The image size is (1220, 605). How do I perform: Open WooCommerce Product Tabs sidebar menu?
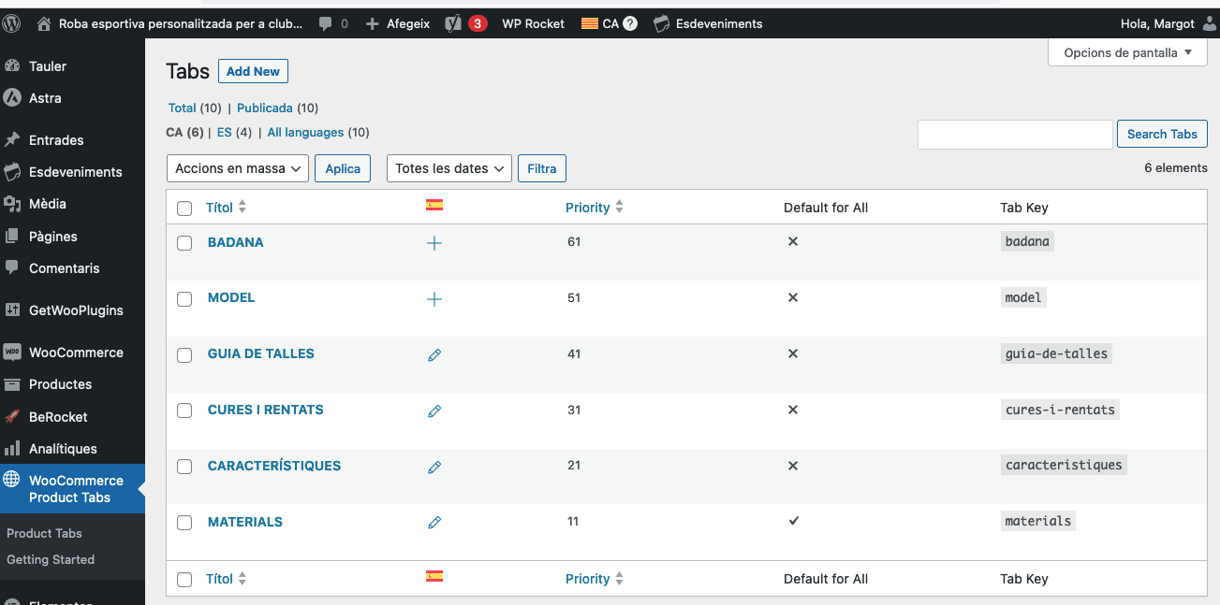pos(72,489)
